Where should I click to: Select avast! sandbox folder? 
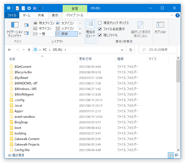click(x=25, y=117)
